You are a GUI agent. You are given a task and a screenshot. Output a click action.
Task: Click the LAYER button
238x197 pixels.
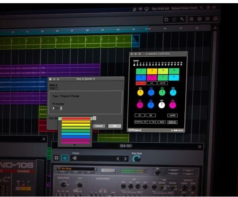[173, 115]
